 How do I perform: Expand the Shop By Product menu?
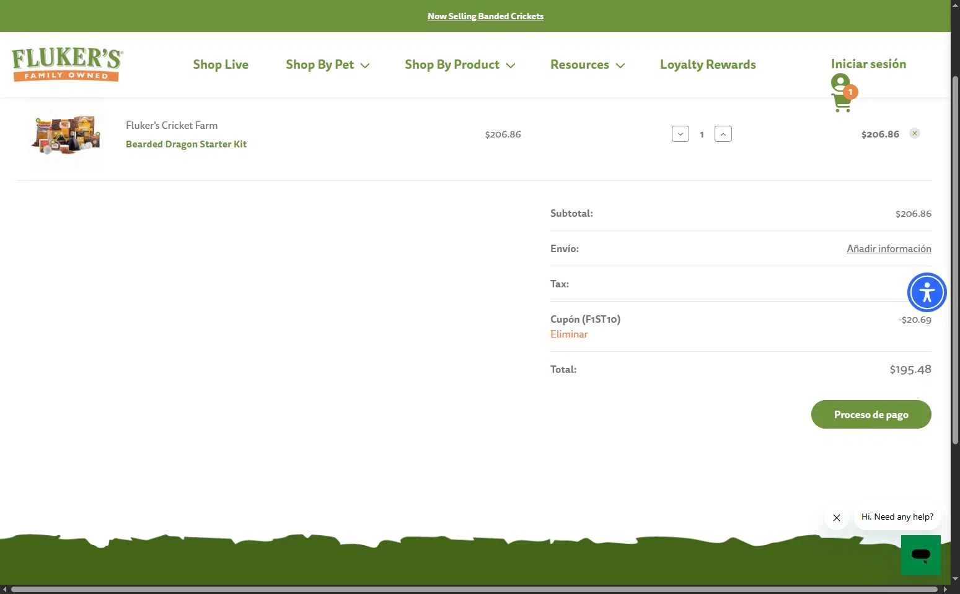460,64
